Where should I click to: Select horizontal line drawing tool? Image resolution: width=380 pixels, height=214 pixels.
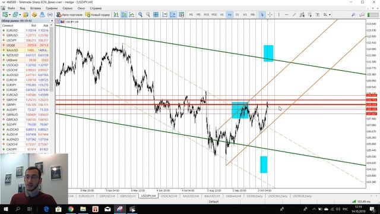click(x=286, y=15)
